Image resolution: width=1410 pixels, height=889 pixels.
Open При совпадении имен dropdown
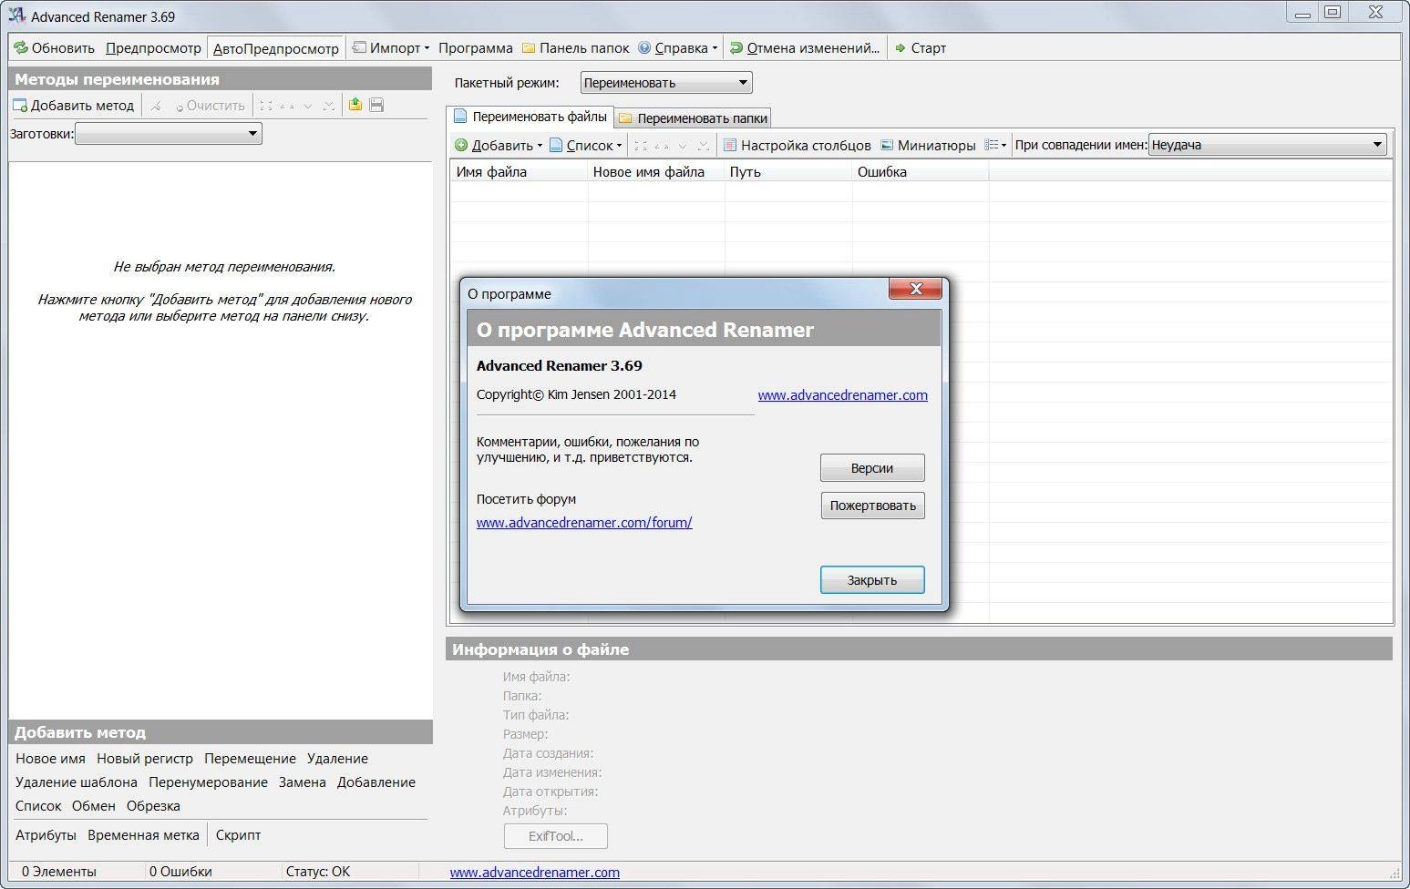[1267, 145]
